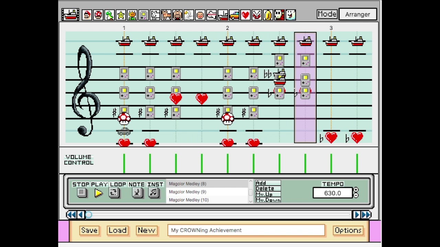Select Magolor Medley (9) in song list
The height and width of the screenshot is (247, 440).
207,192
